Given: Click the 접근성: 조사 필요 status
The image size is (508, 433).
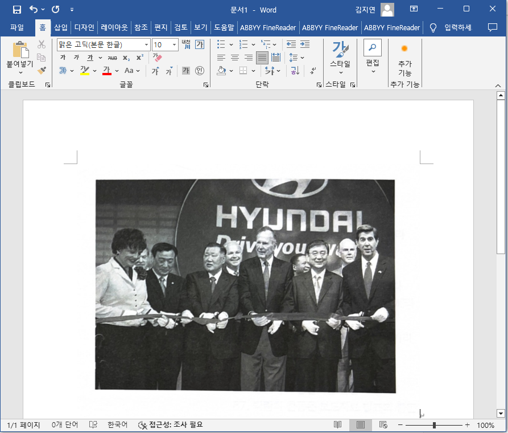Looking at the screenshot, I should 171,424.
